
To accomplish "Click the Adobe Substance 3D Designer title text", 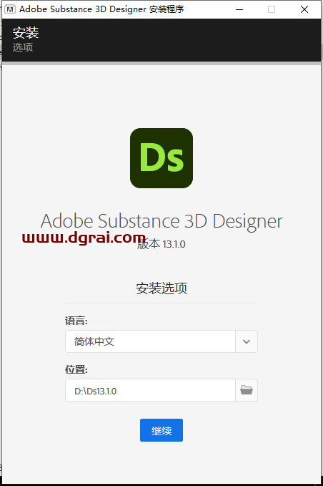I will click(x=161, y=221).
